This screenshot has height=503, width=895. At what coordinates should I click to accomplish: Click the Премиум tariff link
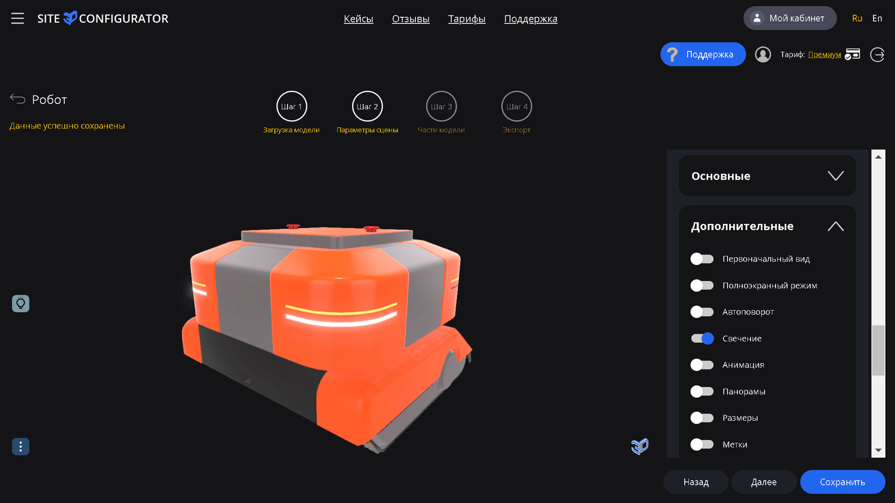tap(824, 54)
